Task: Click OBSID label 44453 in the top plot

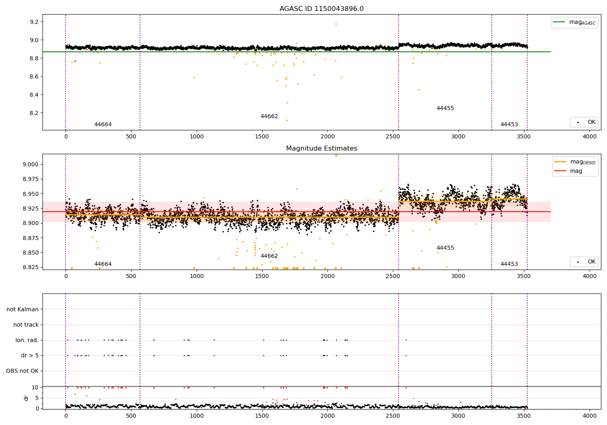Action: (509, 125)
